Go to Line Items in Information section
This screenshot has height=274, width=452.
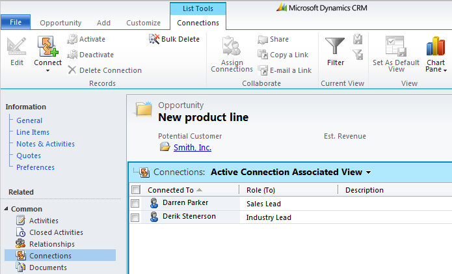33,132
